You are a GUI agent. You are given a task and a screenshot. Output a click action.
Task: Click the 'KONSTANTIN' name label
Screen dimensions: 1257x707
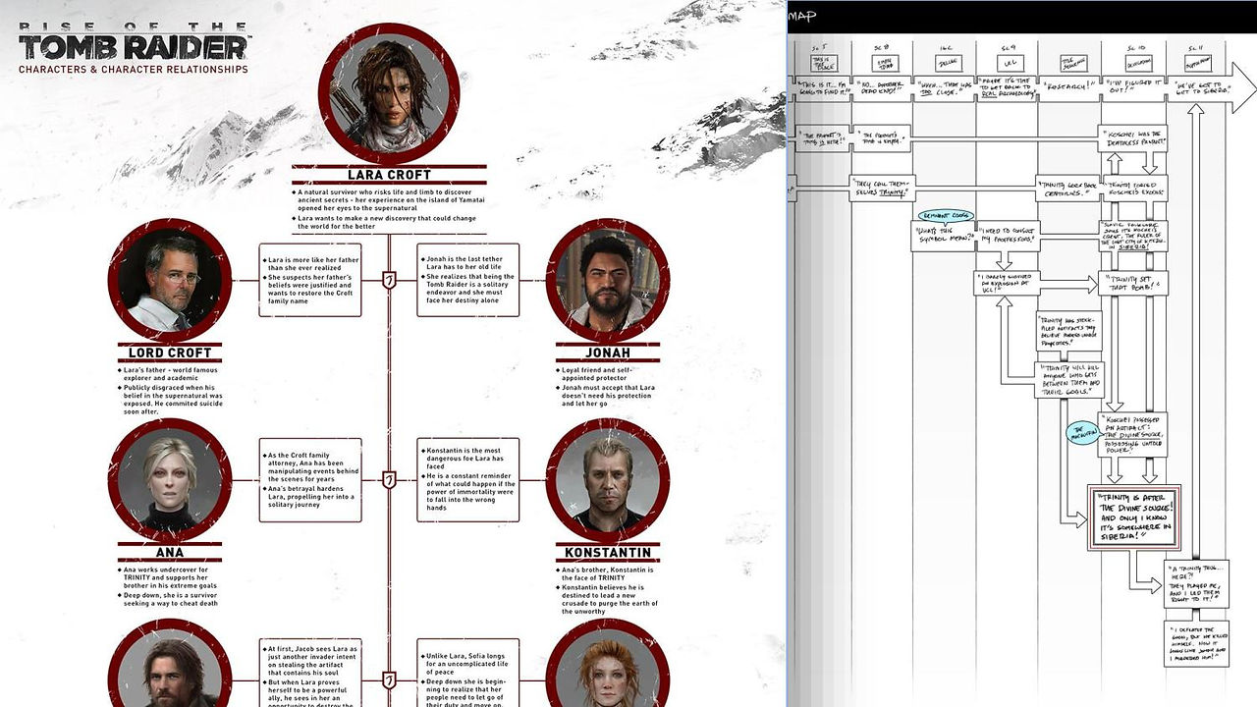coord(608,552)
